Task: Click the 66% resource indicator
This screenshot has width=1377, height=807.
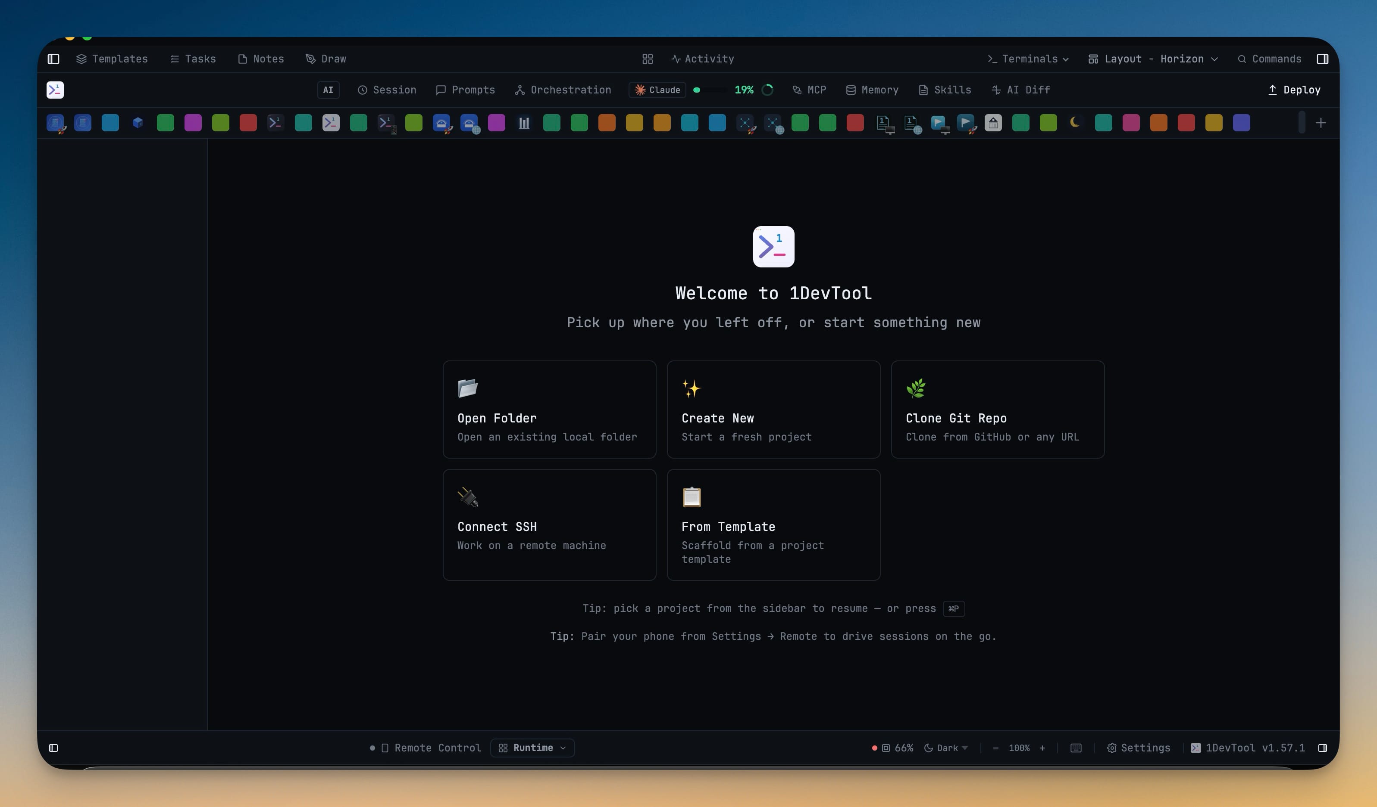Action: pyautogui.click(x=893, y=748)
